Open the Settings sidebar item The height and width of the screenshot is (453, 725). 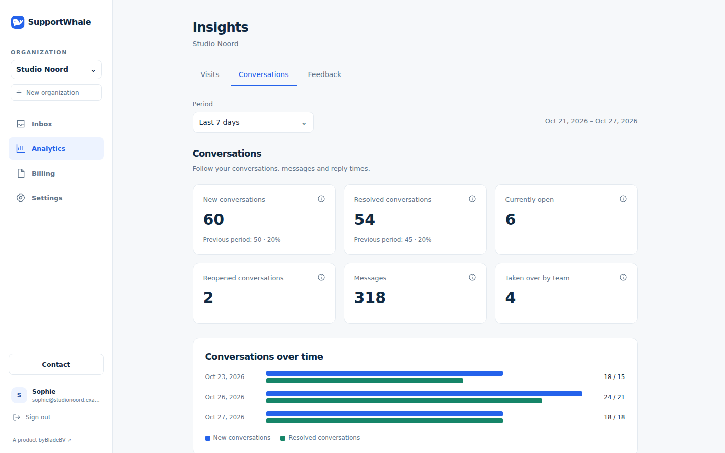(x=56, y=198)
